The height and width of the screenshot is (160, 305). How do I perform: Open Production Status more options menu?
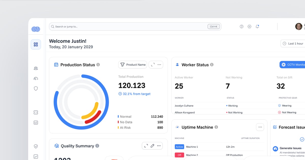[159, 65]
